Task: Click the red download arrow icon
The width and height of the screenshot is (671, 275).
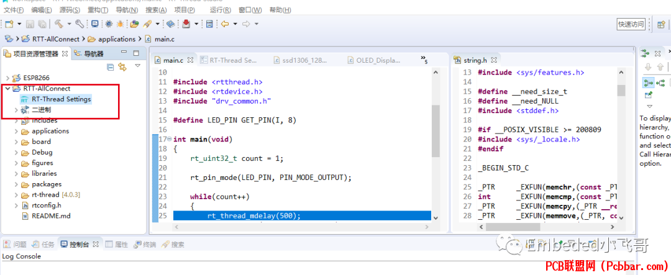Action: pos(186,24)
